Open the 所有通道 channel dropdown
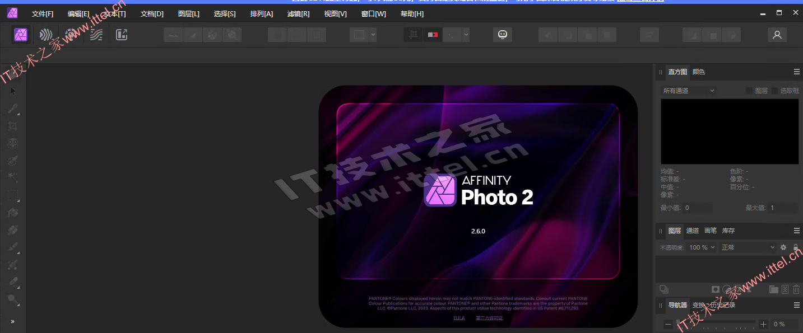The image size is (803, 333). pyautogui.click(x=689, y=91)
